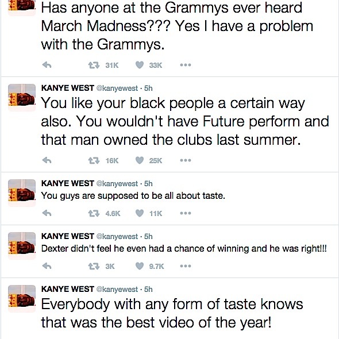
Task: Like the tweet showing 11K likes
Action: click(140, 213)
